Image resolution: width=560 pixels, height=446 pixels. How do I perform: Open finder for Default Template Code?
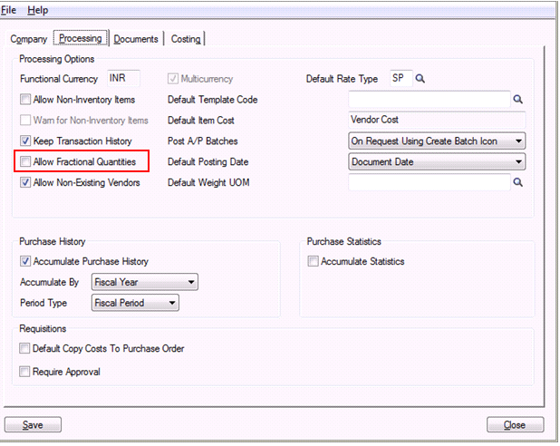point(517,100)
